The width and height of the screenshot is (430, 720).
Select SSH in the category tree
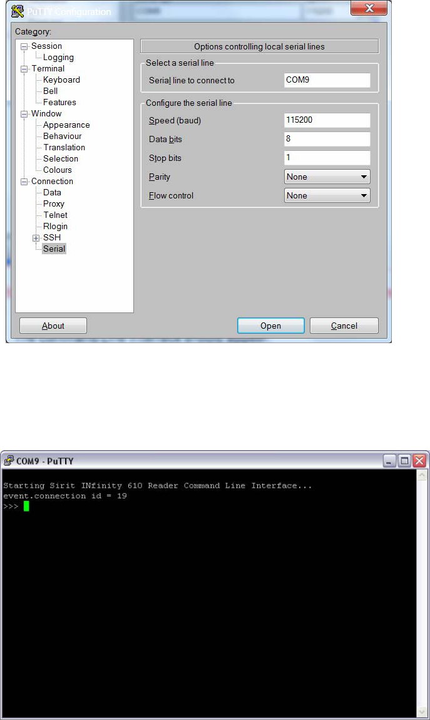click(x=52, y=237)
